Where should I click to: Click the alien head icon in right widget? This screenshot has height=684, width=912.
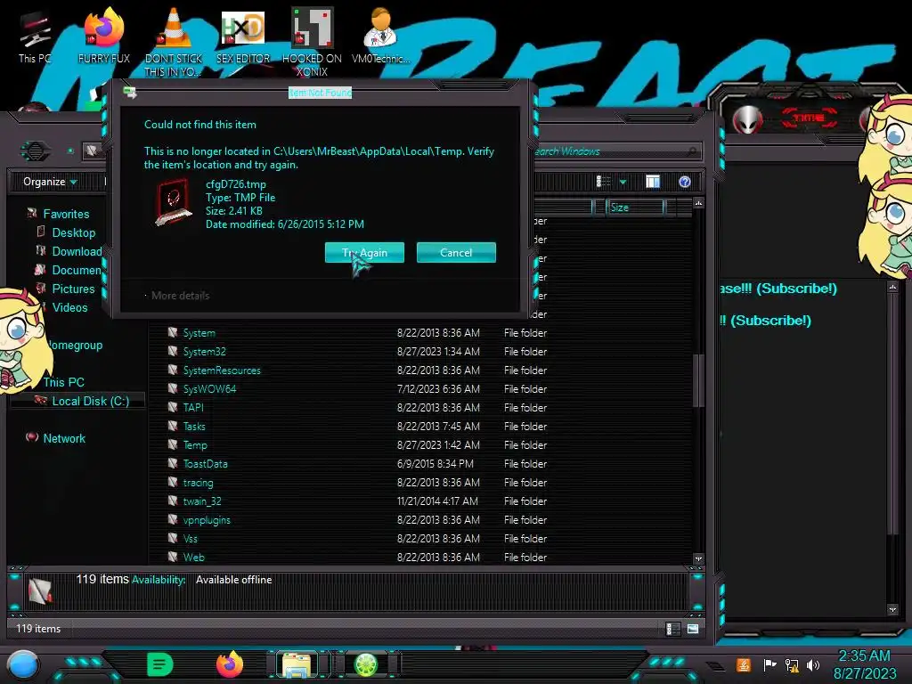pos(747,120)
